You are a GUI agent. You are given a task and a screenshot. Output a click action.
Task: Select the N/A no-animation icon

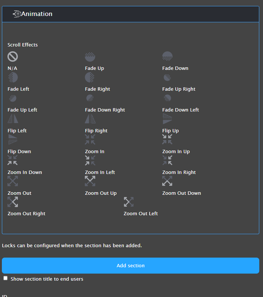pos(13,57)
